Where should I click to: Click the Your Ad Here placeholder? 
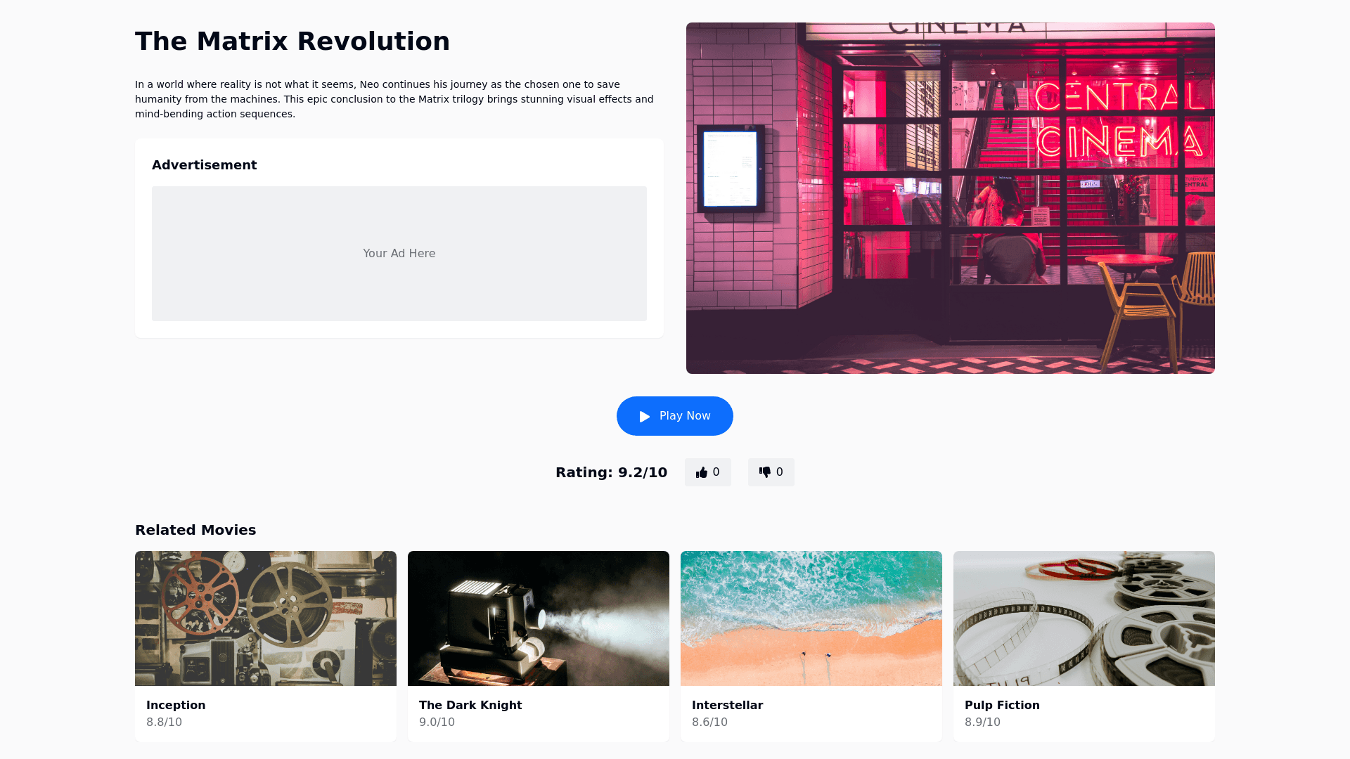coord(399,254)
